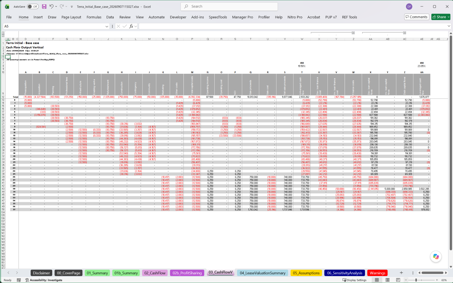Open Customize Quick Access Toolbar arrow
The height and width of the screenshot is (283, 453).
72,7
